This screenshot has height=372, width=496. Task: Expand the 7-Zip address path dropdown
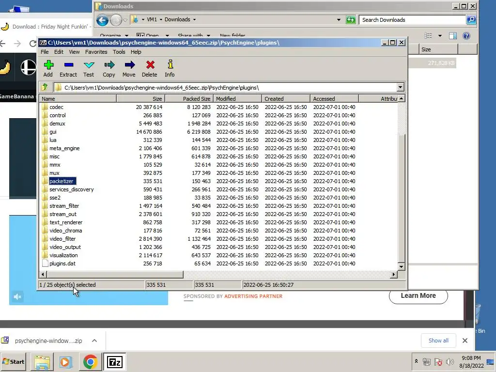400,87
